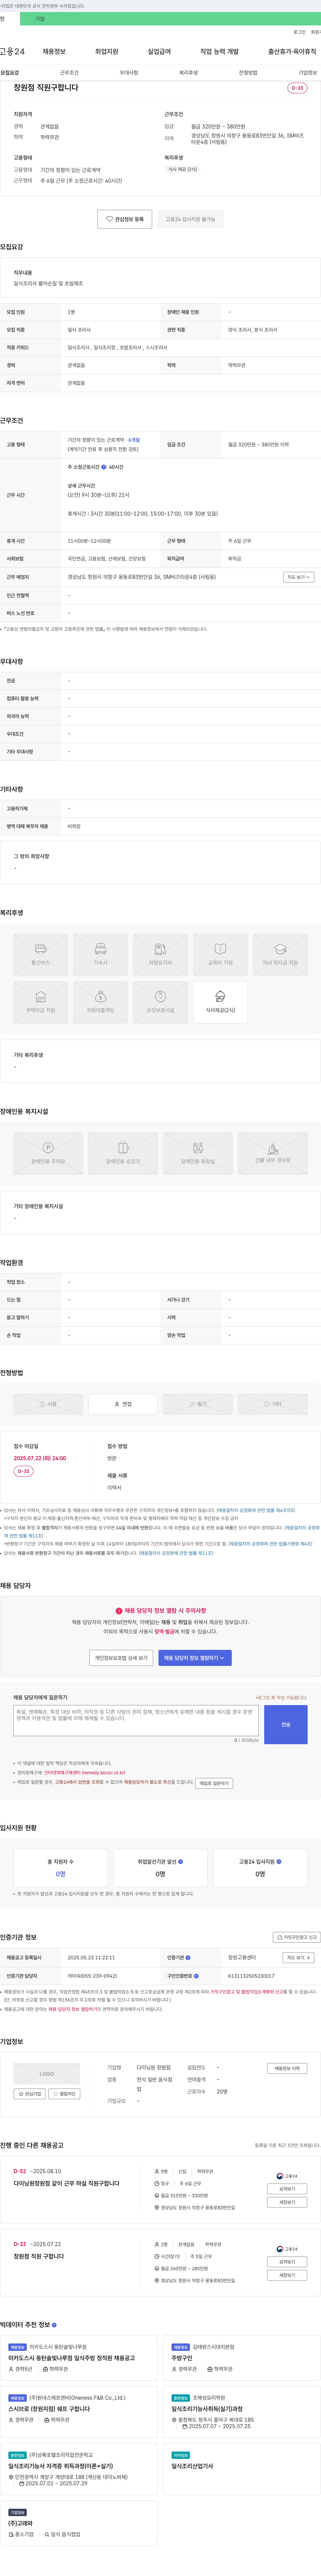The width and height of the screenshot is (321, 2576).
Task: Open the 채용정보 top menu
Action: click(x=54, y=51)
